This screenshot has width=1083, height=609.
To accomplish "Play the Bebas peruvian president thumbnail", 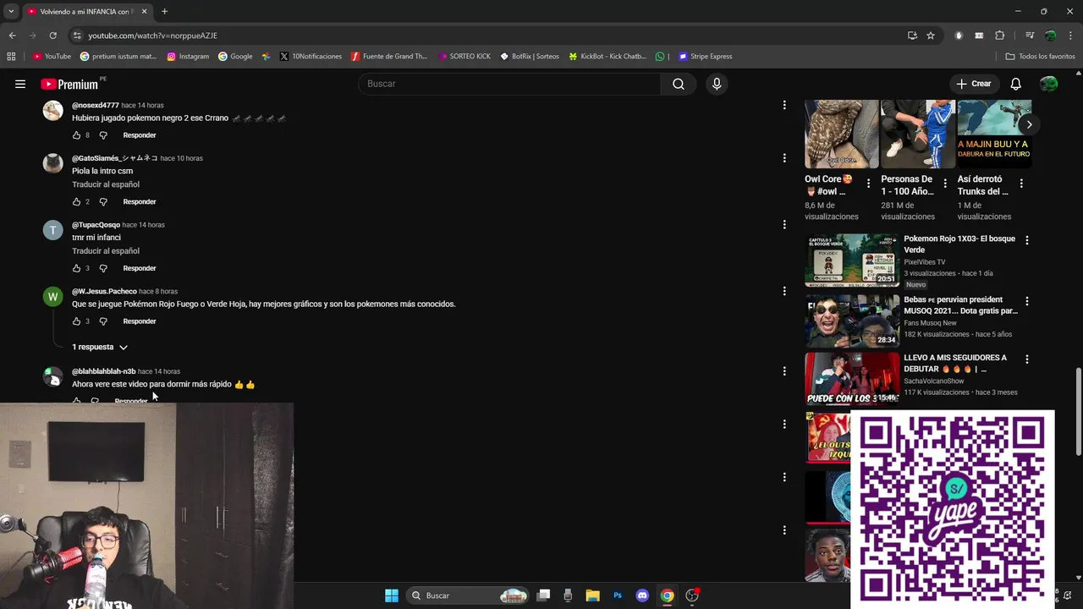I will (852, 321).
